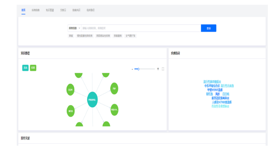Click the graph zoom slider handle
Screen dimensions: 275x146
[138, 69]
